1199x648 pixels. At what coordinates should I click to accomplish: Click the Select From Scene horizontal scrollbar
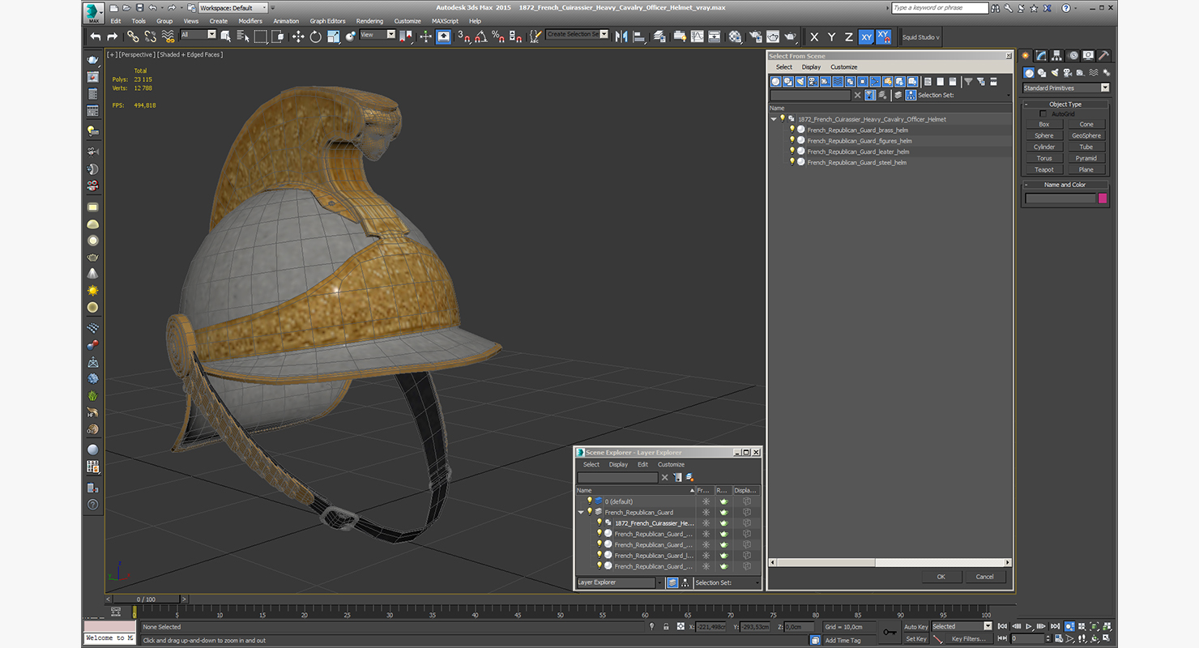click(890, 562)
